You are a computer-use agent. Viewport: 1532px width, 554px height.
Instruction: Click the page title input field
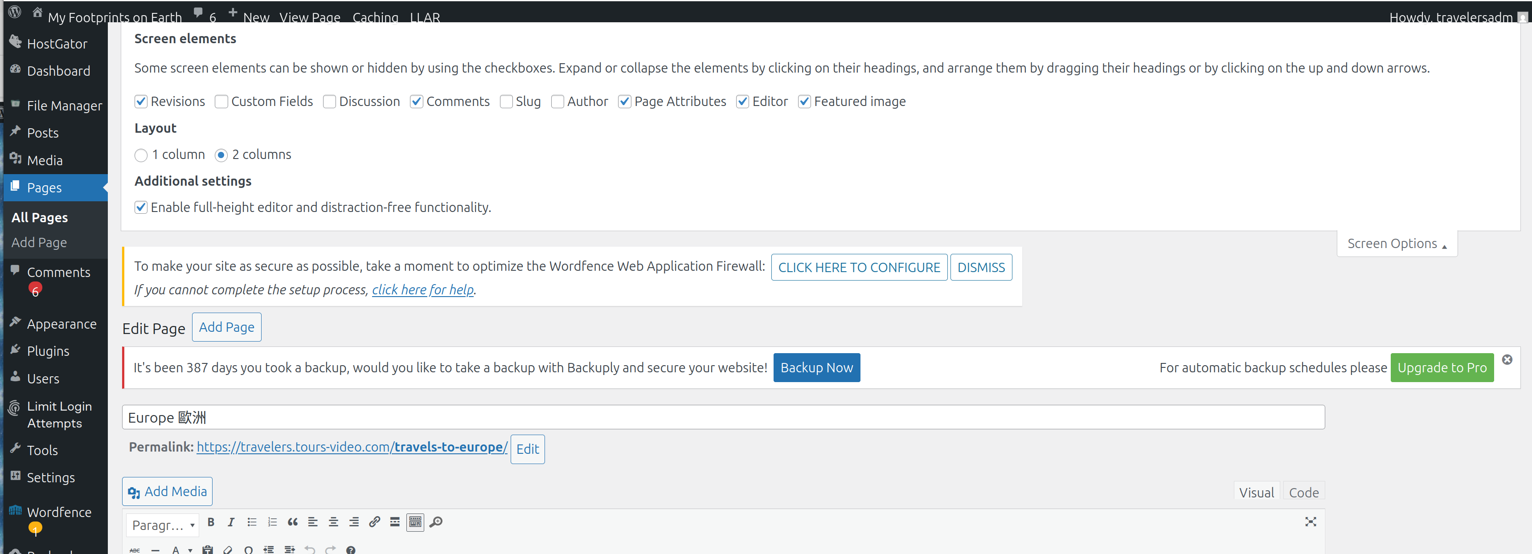click(723, 417)
